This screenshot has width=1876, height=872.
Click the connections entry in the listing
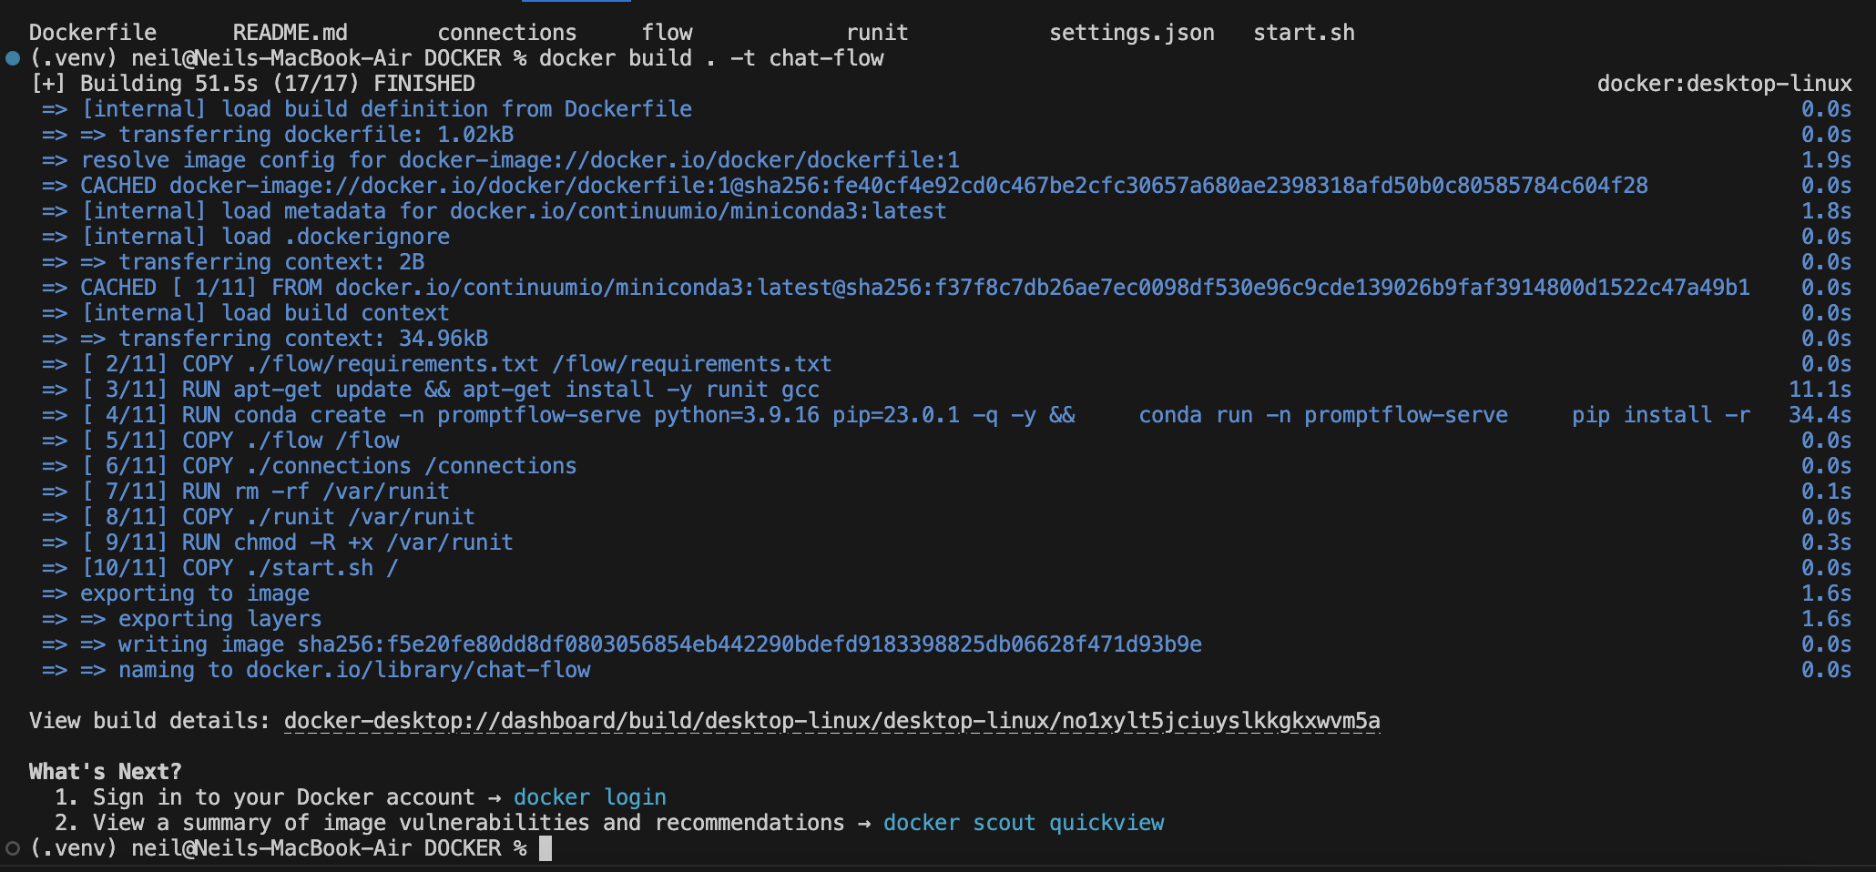click(x=506, y=33)
